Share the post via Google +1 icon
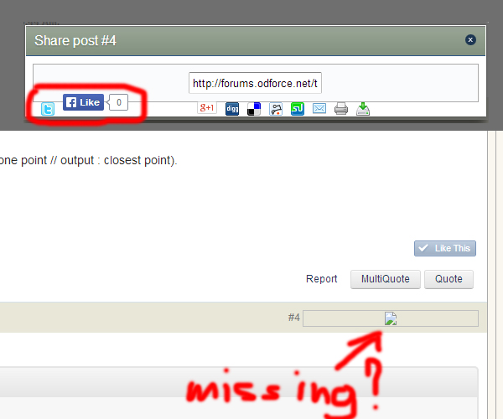Image resolution: width=503 pixels, height=419 pixels. pyautogui.click(x=207, y=108)
